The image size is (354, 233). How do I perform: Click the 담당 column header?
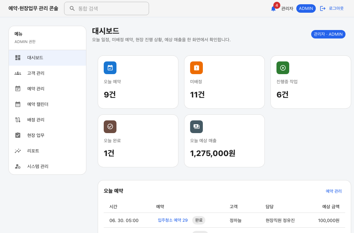click(269, 207)
